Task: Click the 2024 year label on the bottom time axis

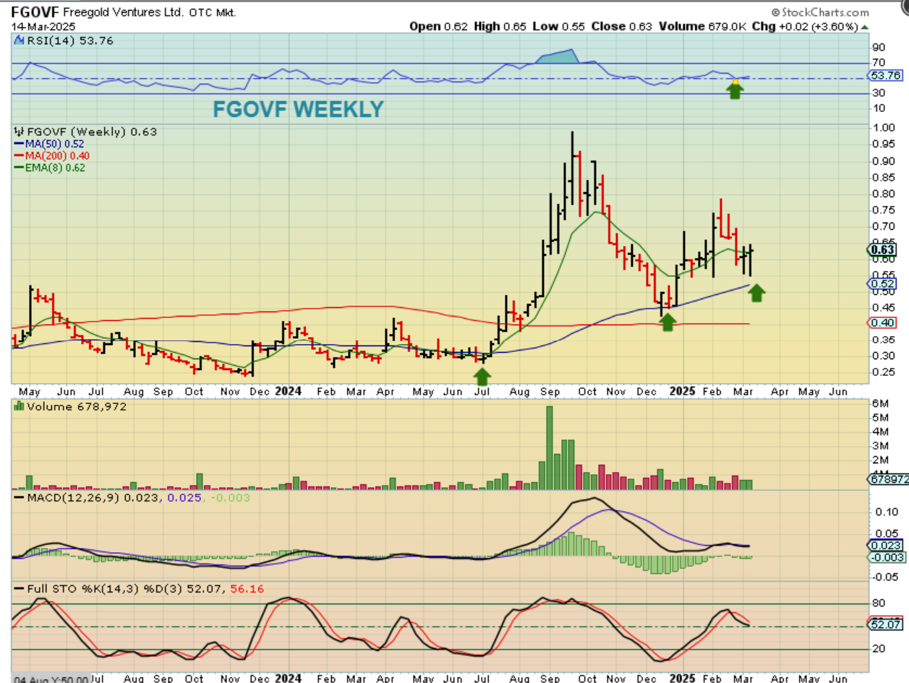Action: coord(289,678)
